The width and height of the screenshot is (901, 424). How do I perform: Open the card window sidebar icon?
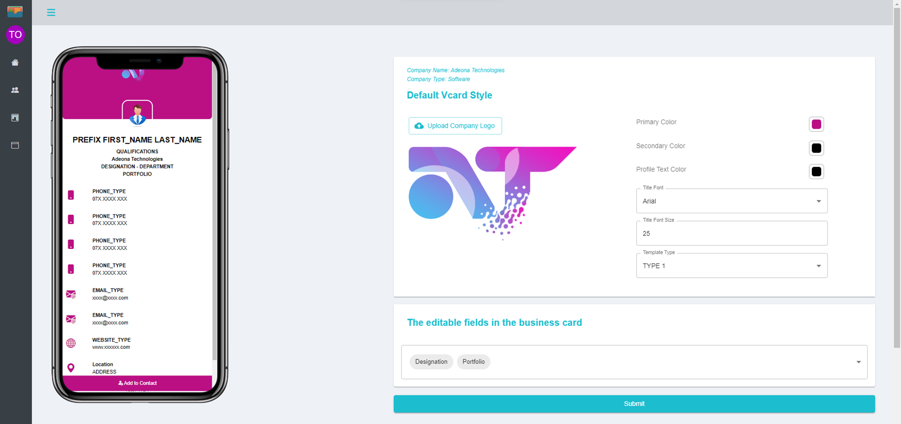click(15, 145)
